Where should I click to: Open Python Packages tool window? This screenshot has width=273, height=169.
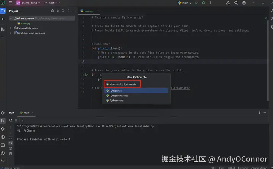click(x=3, y=129)
